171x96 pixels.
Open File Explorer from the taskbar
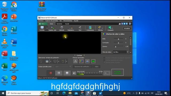click(70, 93)
